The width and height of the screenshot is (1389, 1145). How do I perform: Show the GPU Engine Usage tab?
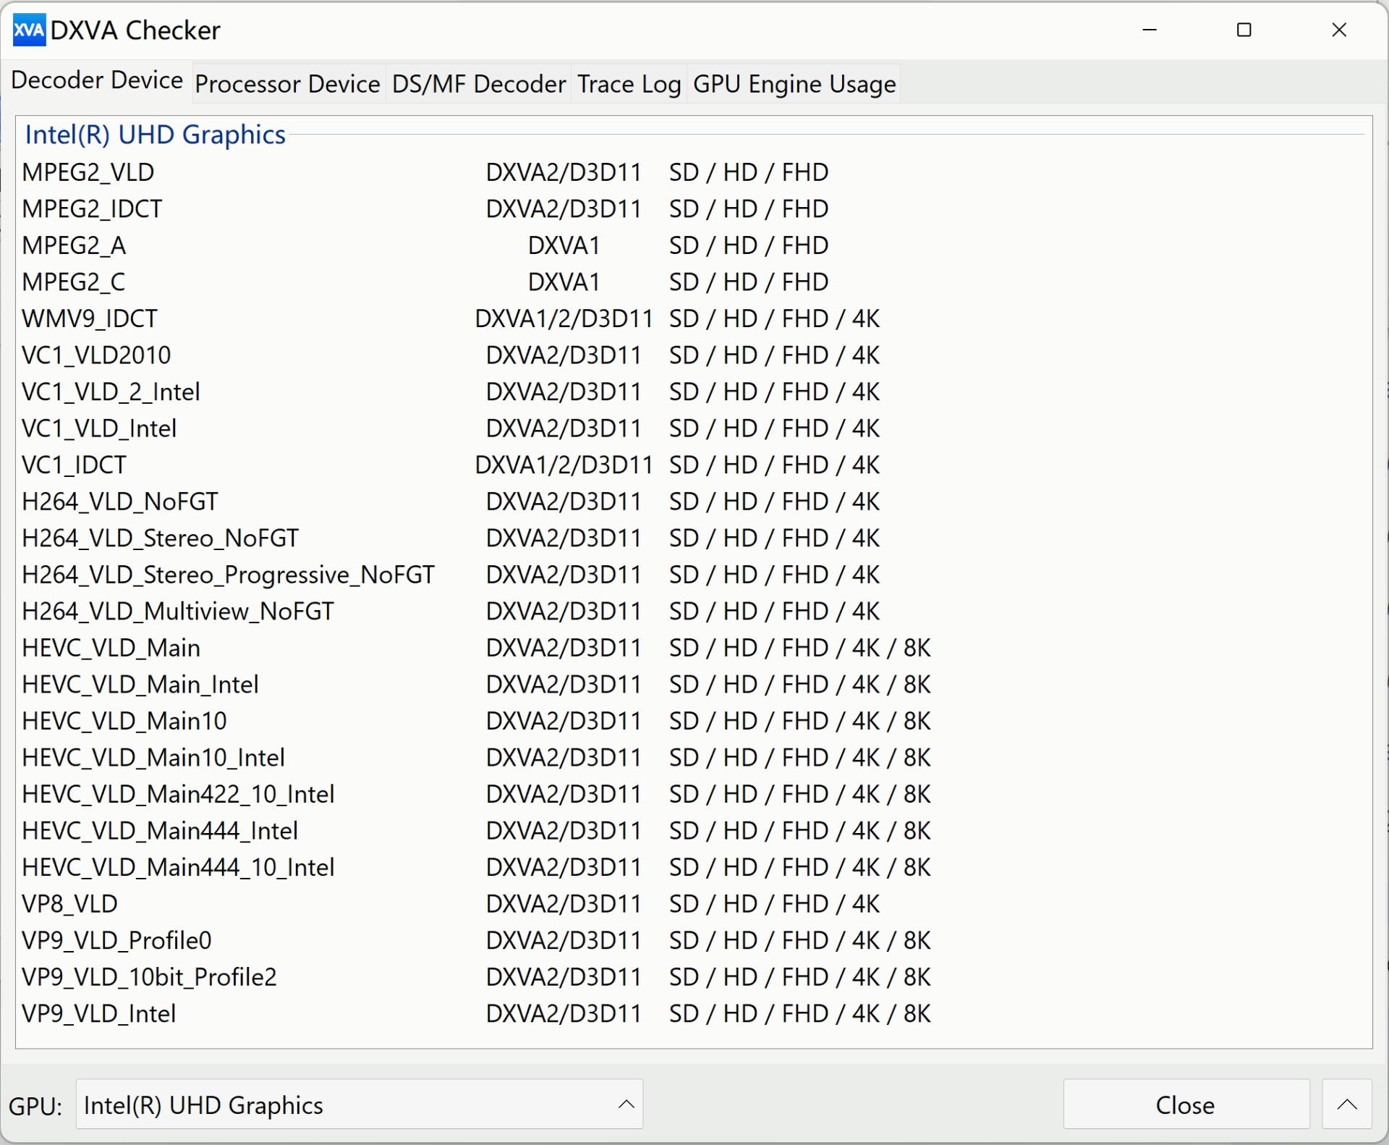tap(794, 85)
